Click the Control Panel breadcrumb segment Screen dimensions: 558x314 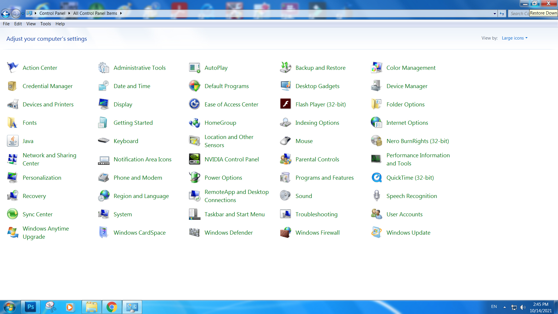[52, 13]
